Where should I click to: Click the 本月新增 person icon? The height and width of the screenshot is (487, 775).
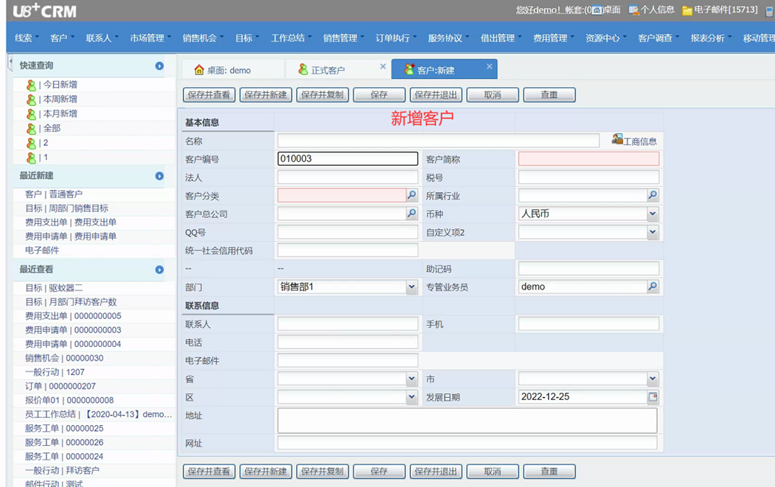(x=31, y=114)
